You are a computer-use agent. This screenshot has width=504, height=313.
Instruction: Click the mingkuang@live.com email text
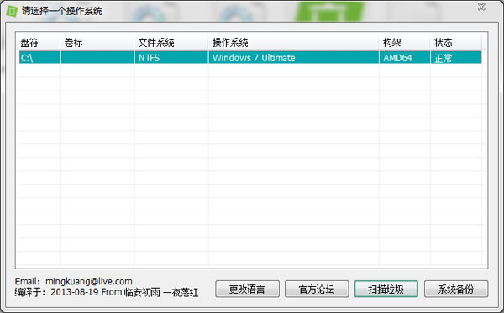pos(89,282)
